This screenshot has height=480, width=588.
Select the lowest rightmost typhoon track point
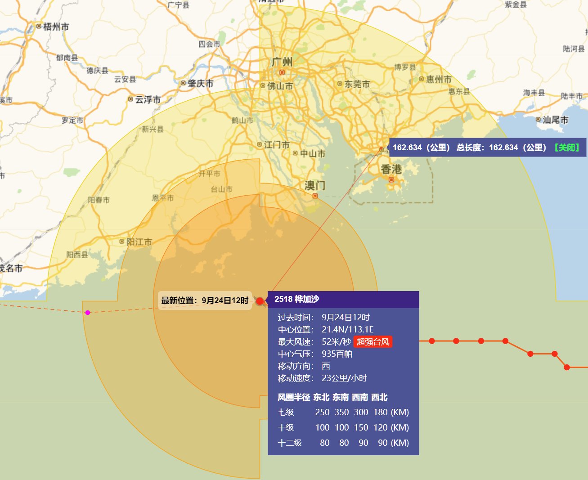coord(567,368)
